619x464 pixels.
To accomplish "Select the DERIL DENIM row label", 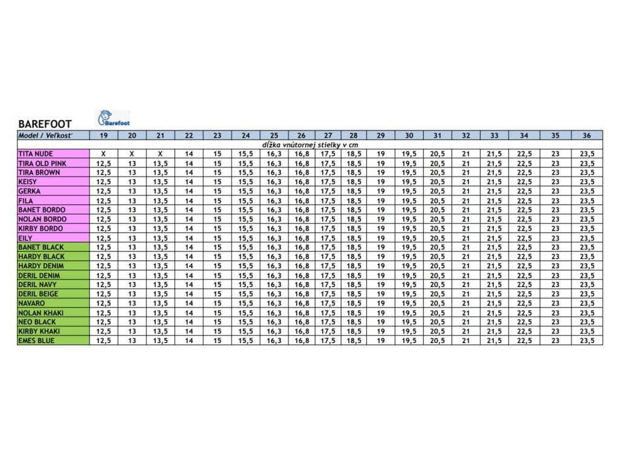I will pyautogui.click(x=53, y=275).
